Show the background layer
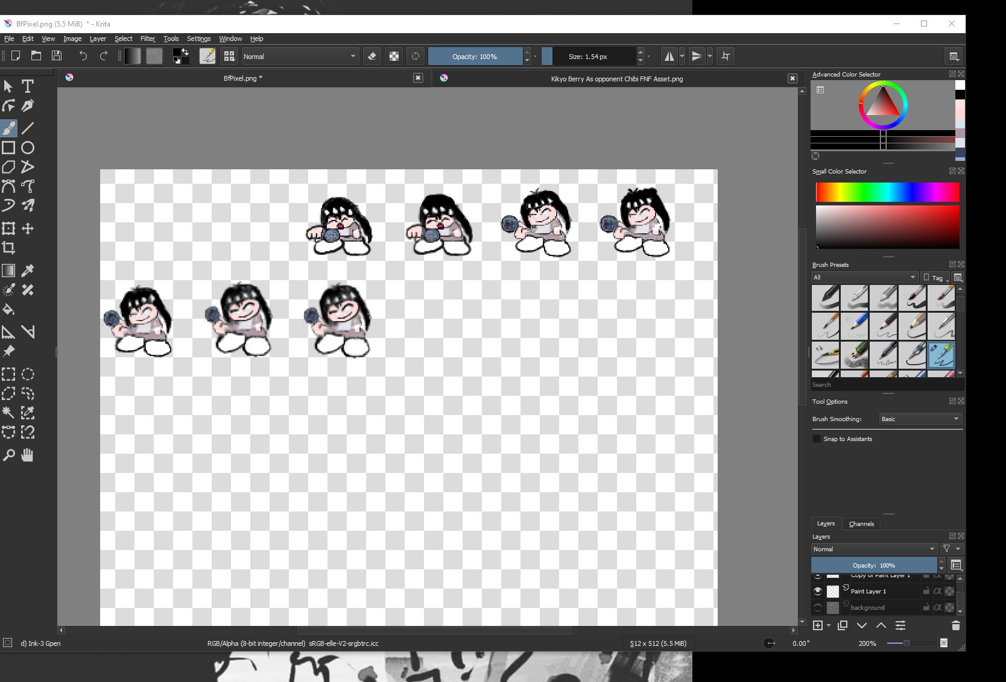Screen dimensions: 1006x682 [818, 607]
